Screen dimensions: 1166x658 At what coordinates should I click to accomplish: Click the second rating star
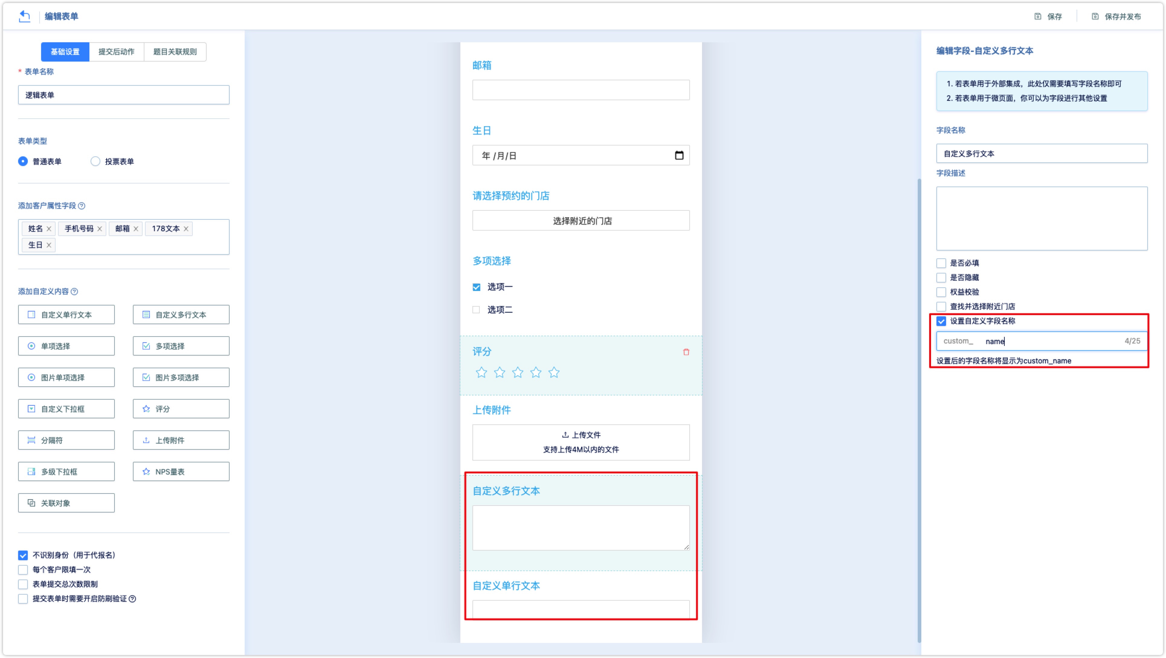pyautogui.click(x=500, y=373)
